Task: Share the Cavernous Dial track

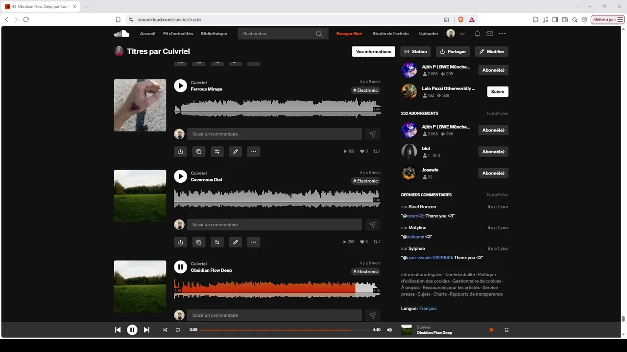Action: [181, 242]
